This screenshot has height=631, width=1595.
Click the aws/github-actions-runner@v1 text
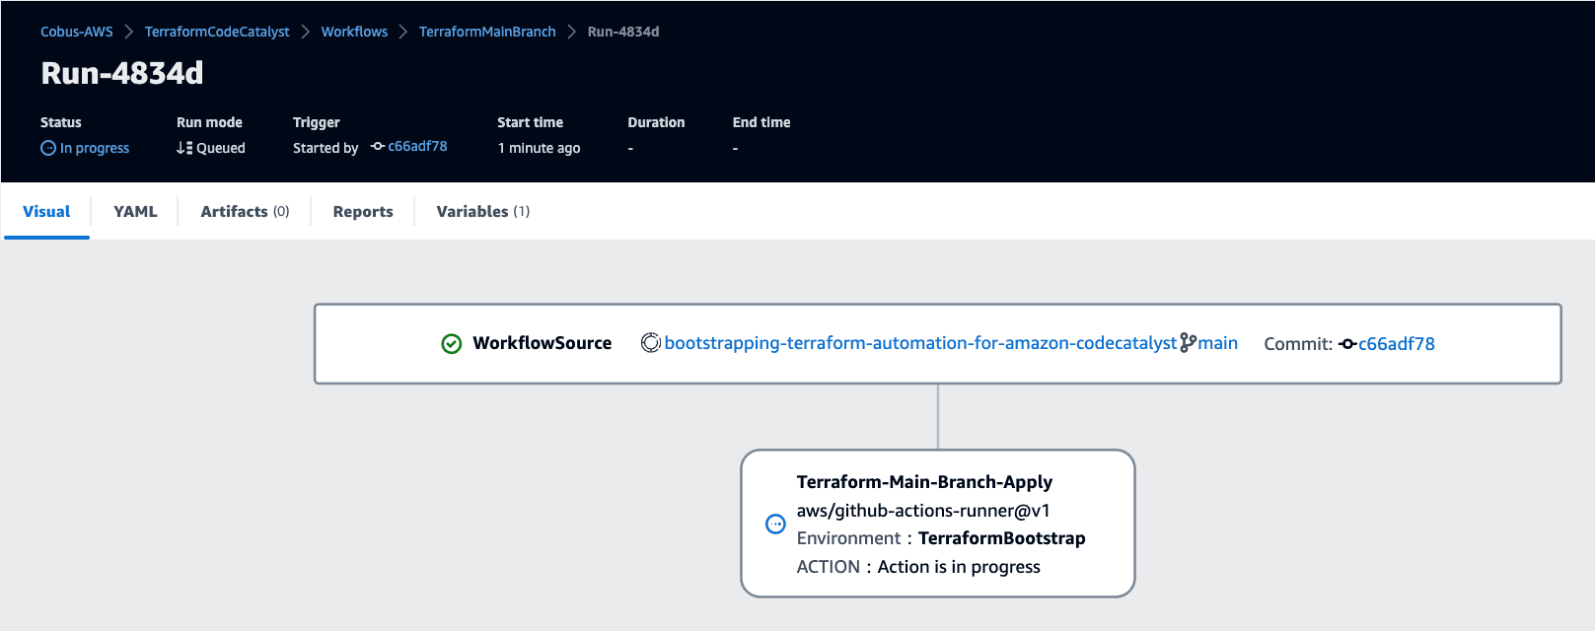pyautogui.click(x=923, y=511)
